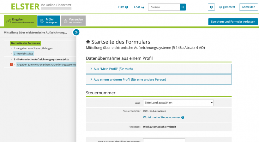Click the Chat speech bubble icon
Image resolution: width=259 pixels, height=142 pixels.
coord(142,7)
